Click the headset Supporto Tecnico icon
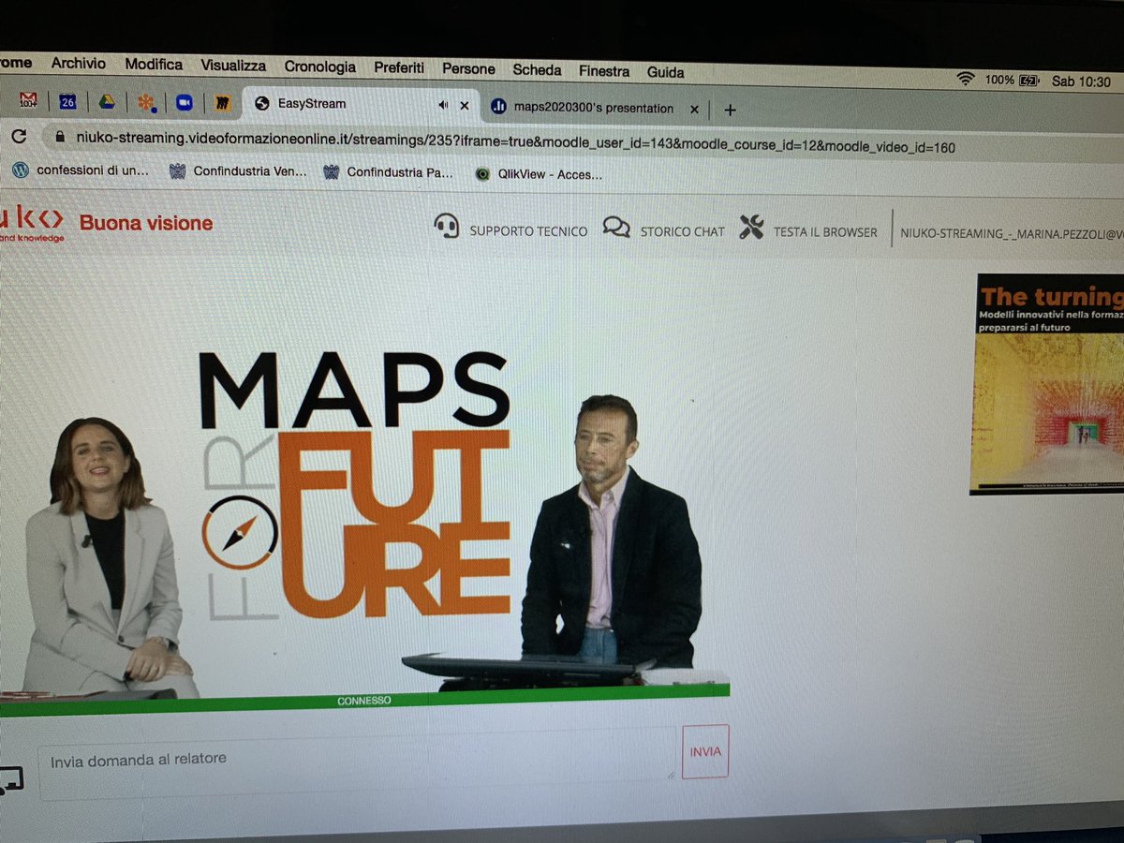 [447, 227]
